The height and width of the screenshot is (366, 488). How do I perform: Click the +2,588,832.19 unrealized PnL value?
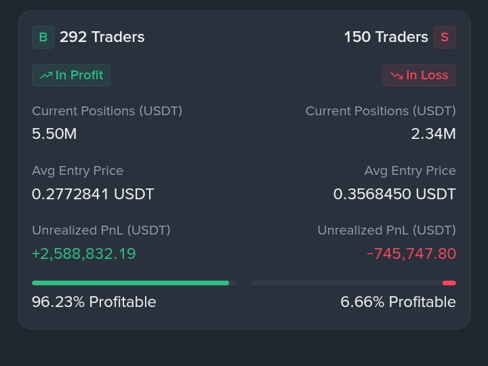[84, 253]
